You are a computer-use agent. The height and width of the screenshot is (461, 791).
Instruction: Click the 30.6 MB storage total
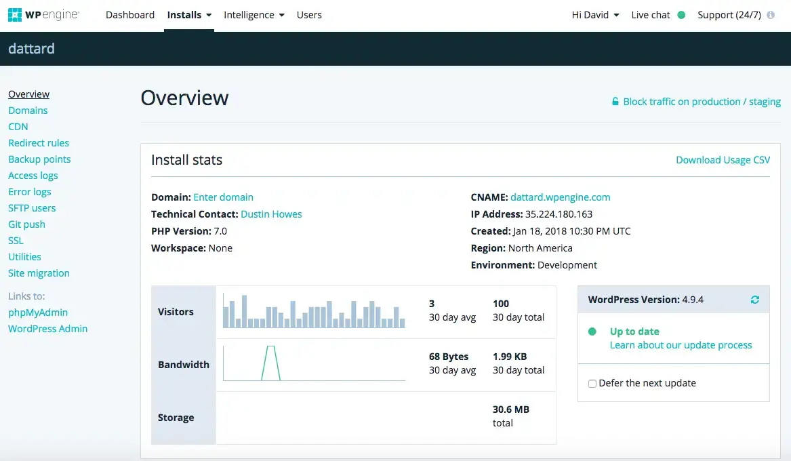pyautogui.click(x=511, y=409)
